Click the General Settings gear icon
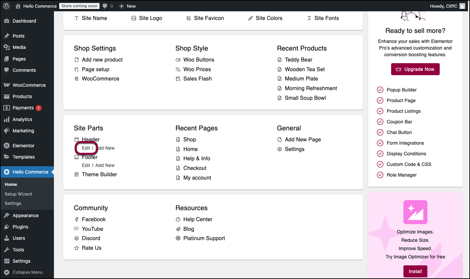470x279 pixels. (280, 149)
